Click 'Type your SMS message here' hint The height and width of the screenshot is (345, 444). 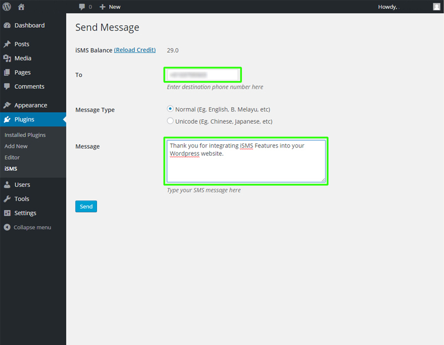pos(204,190)
